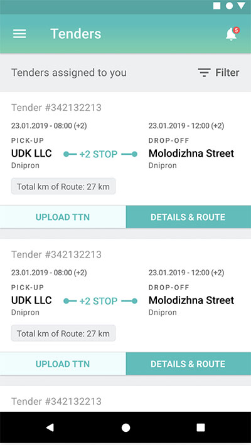Viewport: 251px width, 445px height.
Task: Tap second tender's Total km of Route chip
Action: 63,333
